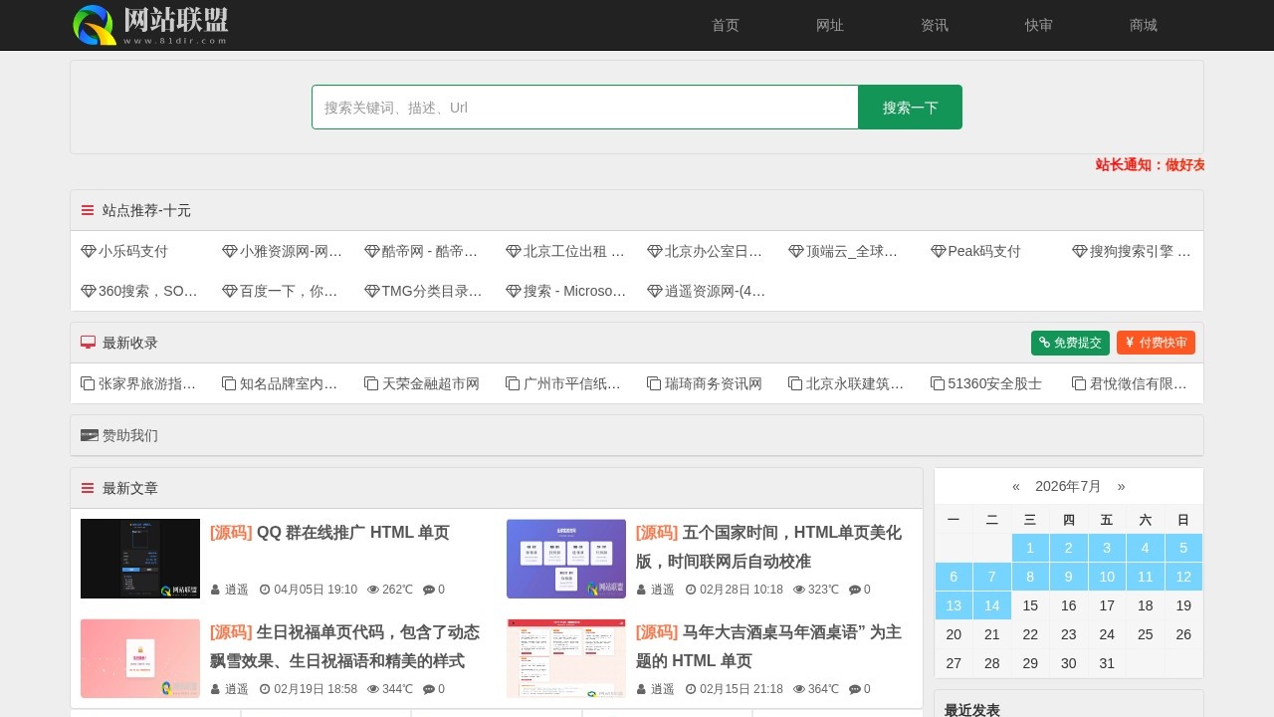Open the 首页 nav item

[x=726, y=25]
